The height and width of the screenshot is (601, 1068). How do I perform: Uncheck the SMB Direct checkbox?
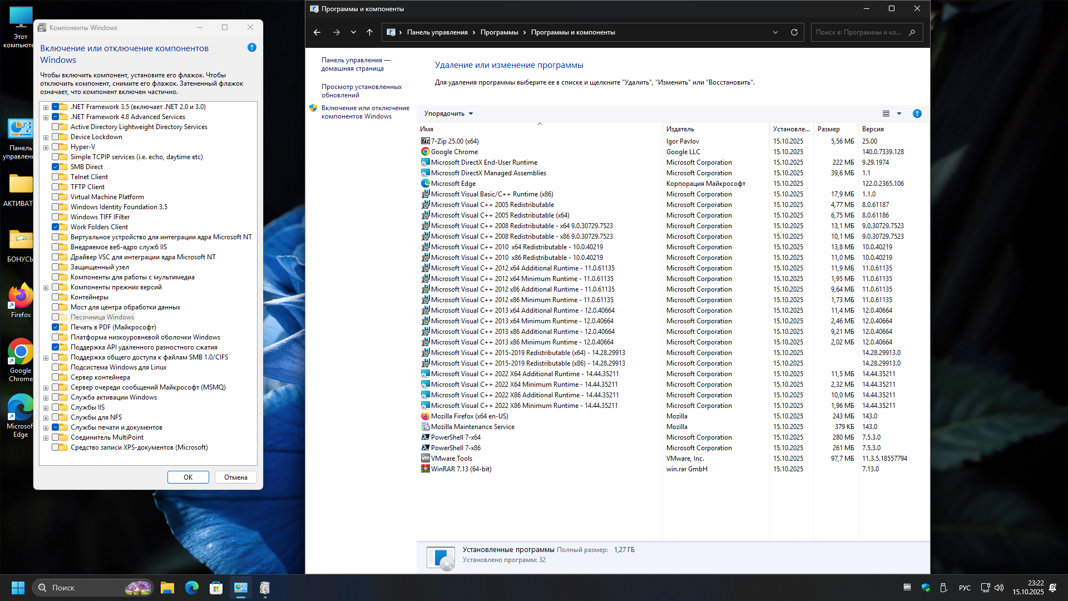56,167
